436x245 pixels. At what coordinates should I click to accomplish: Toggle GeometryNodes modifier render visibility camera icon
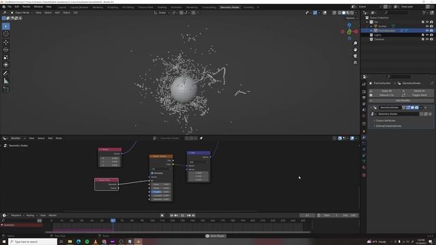[417, 108]
